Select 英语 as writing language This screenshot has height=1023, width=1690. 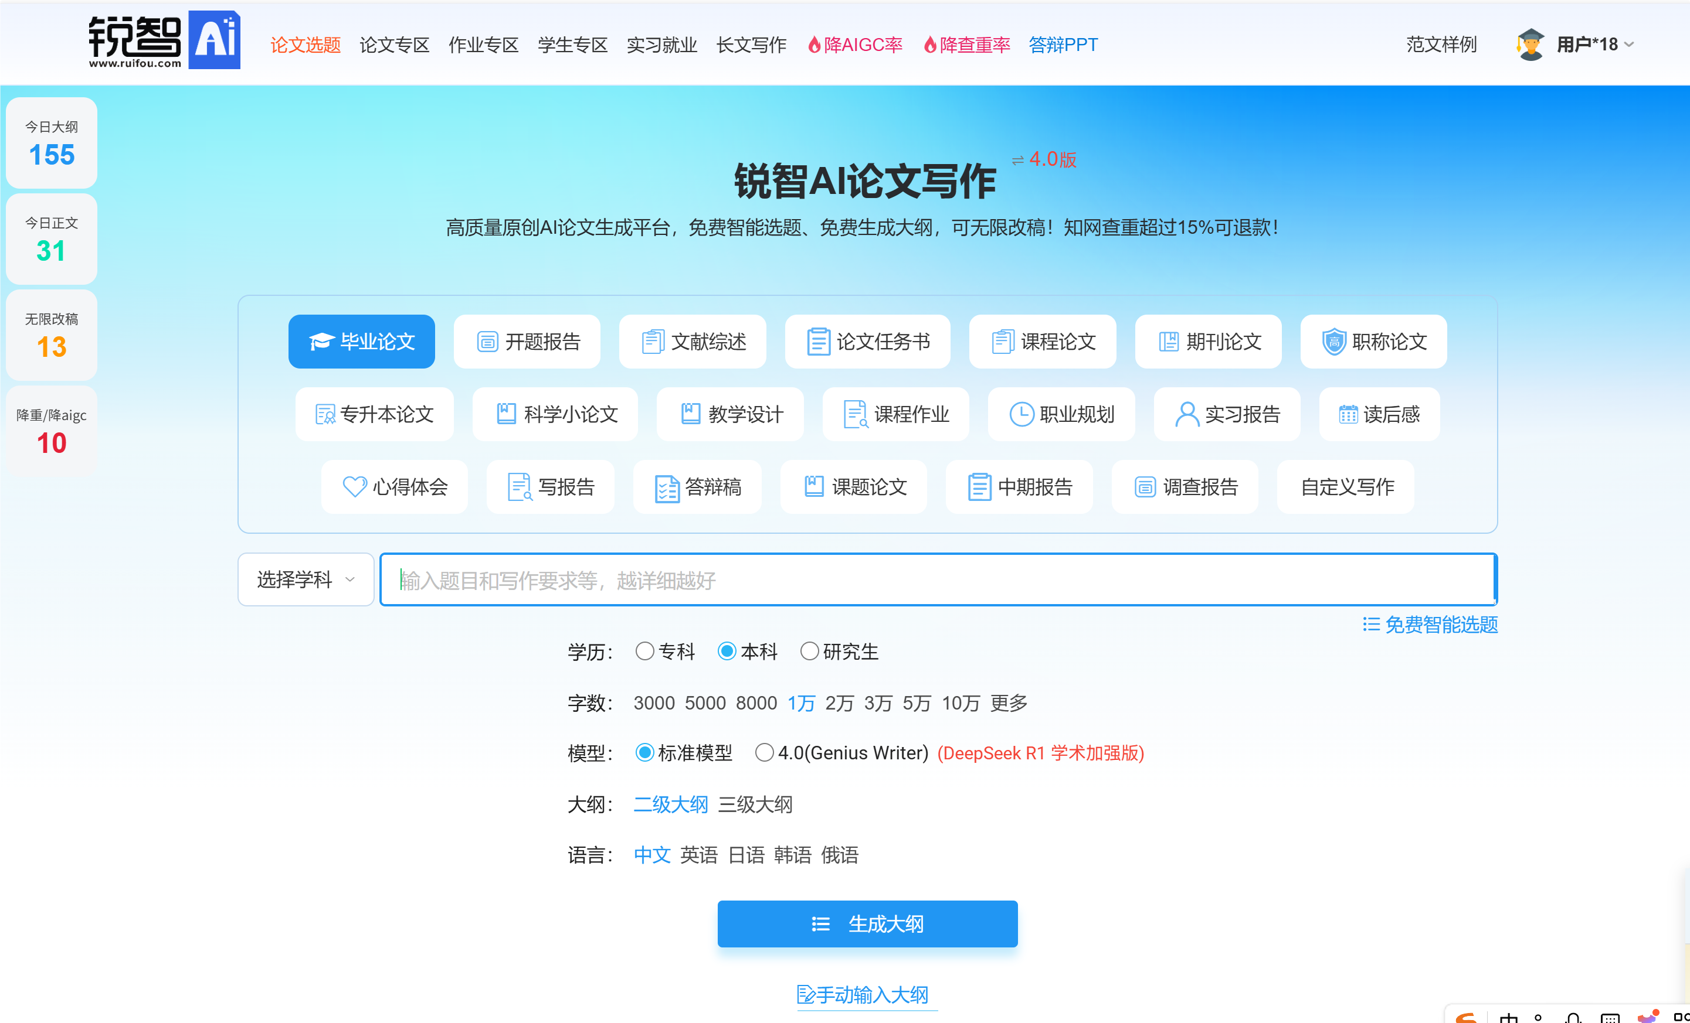click(x=699, y=855)
